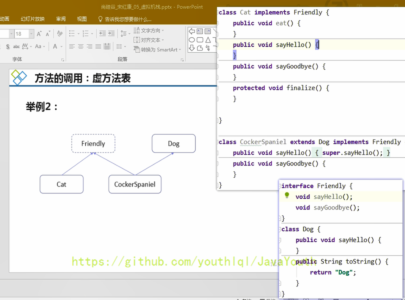Viewport: 405px width, 300px height.
Task: Click the green lightbulb intention icon
Action: tap(287, 195)
